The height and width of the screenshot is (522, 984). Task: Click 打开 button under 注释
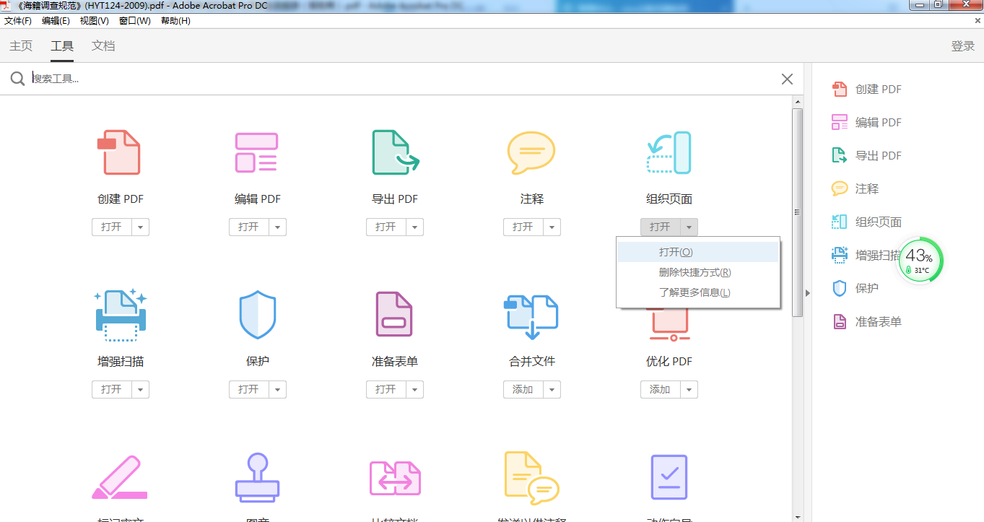[x=523, y=227]
